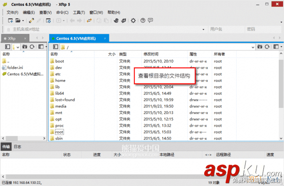
Task: Click remote pane new folder icon
Action: (260, 47)
